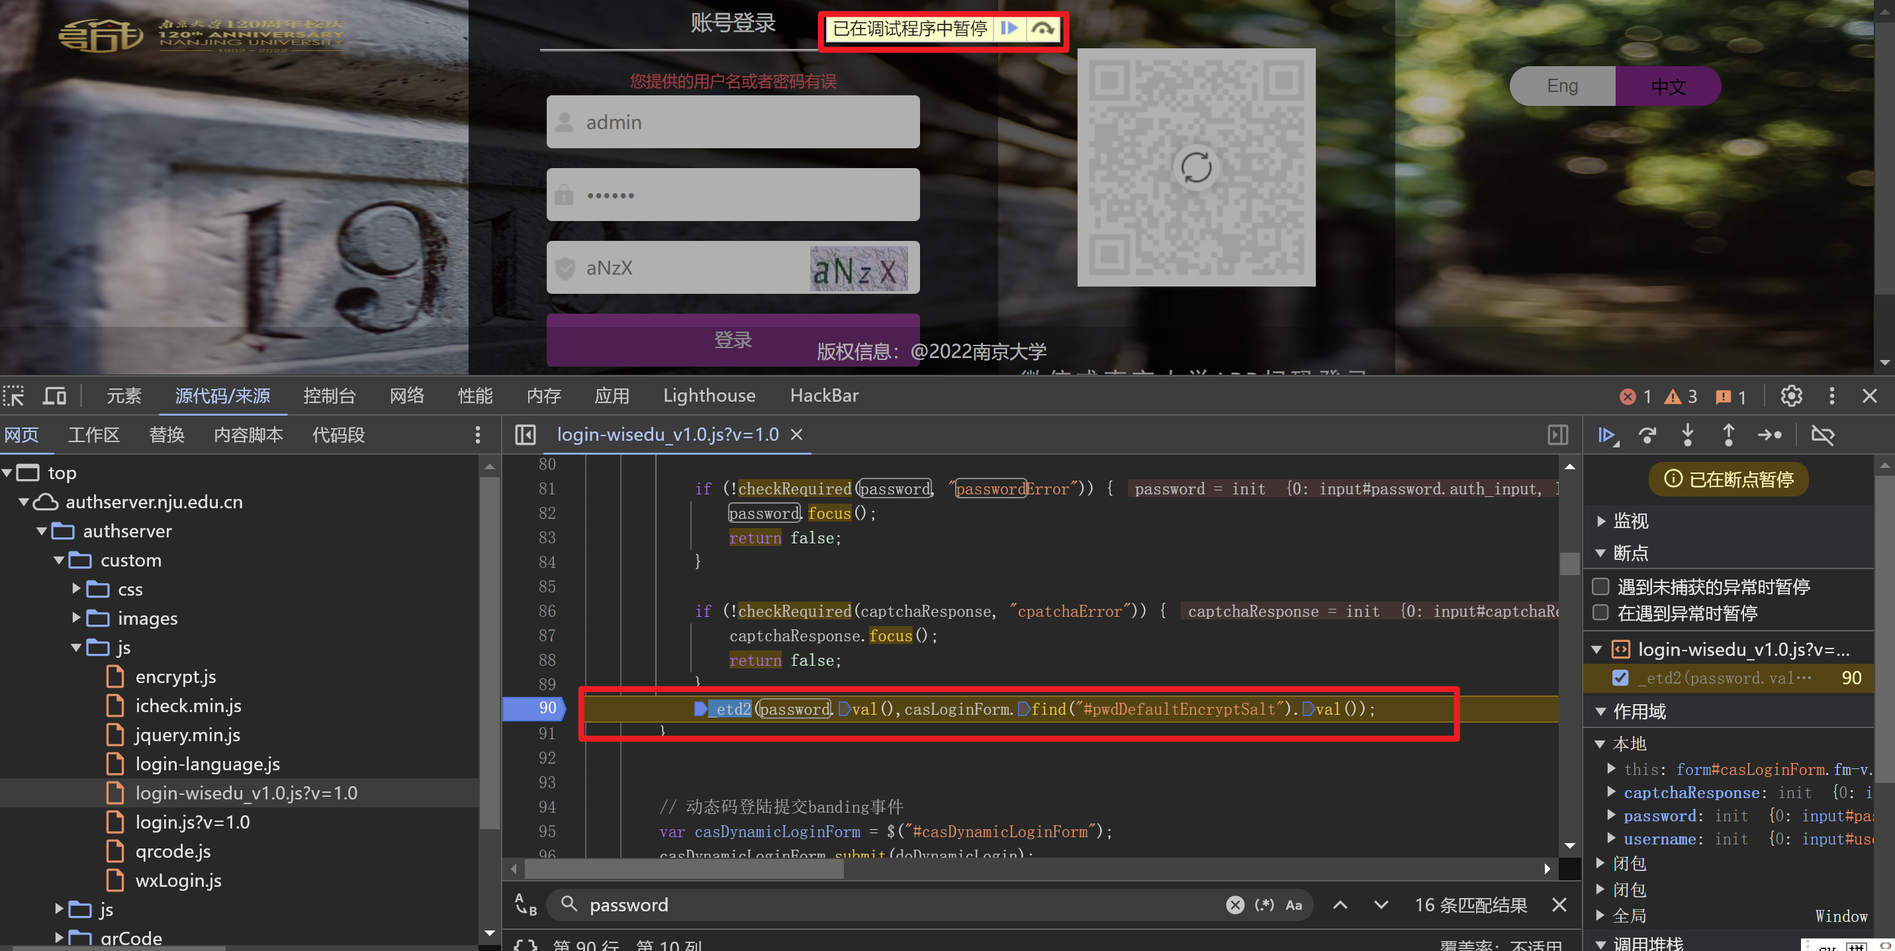Toggle replace mode in search bar
Image resolution: width=1895 pixels, height=951 pixels.
point(526,905)
